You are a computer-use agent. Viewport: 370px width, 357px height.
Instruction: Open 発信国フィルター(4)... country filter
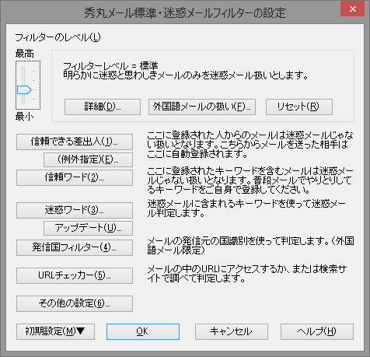[75, 247]
